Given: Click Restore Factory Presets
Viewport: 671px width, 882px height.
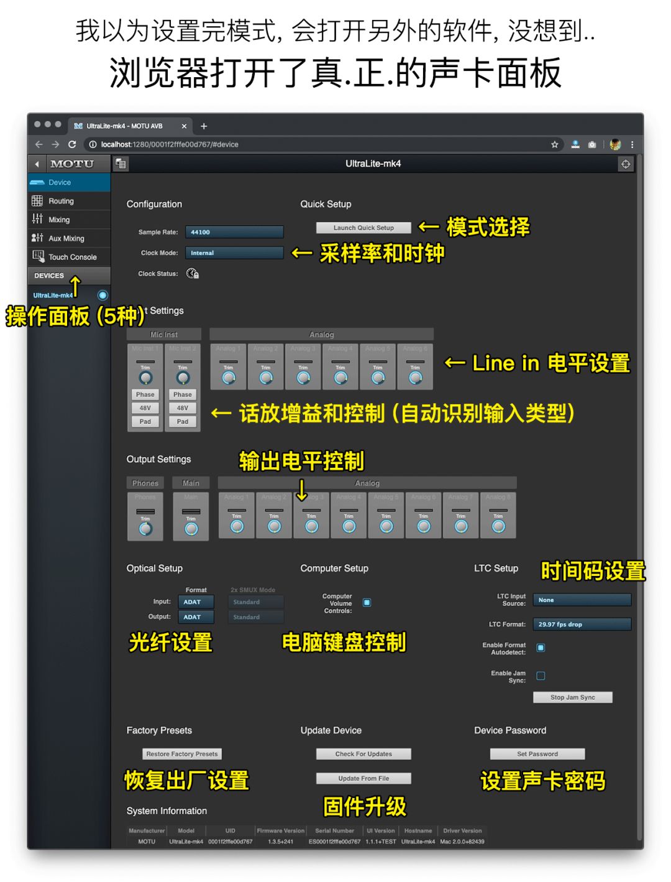Looking at the screenshot, I should point(182,754).
